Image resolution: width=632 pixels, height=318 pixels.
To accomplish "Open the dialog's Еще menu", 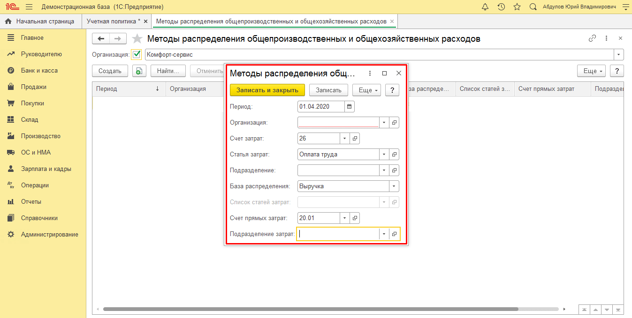I will pos(366,90).
